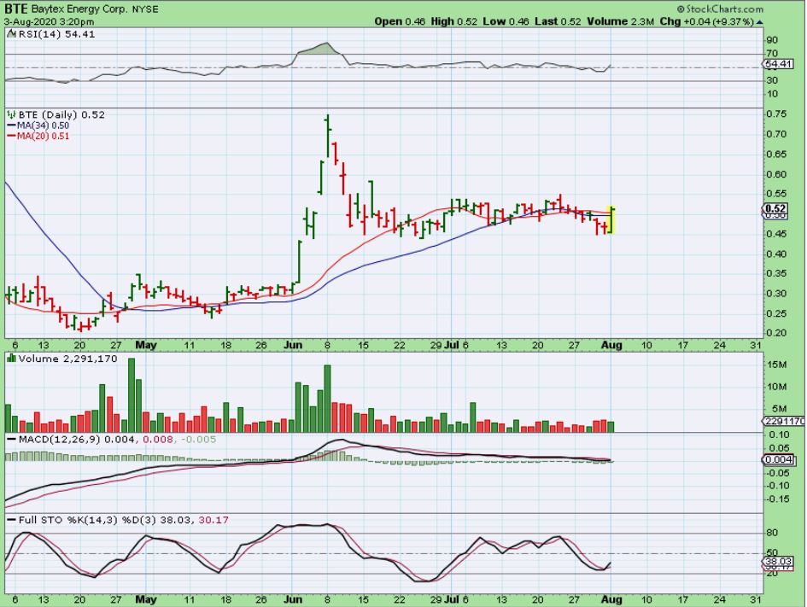Click the Baytex Energy Corp. company name
Viewport: 807px width, 607px height.
(x=79, y=9)
